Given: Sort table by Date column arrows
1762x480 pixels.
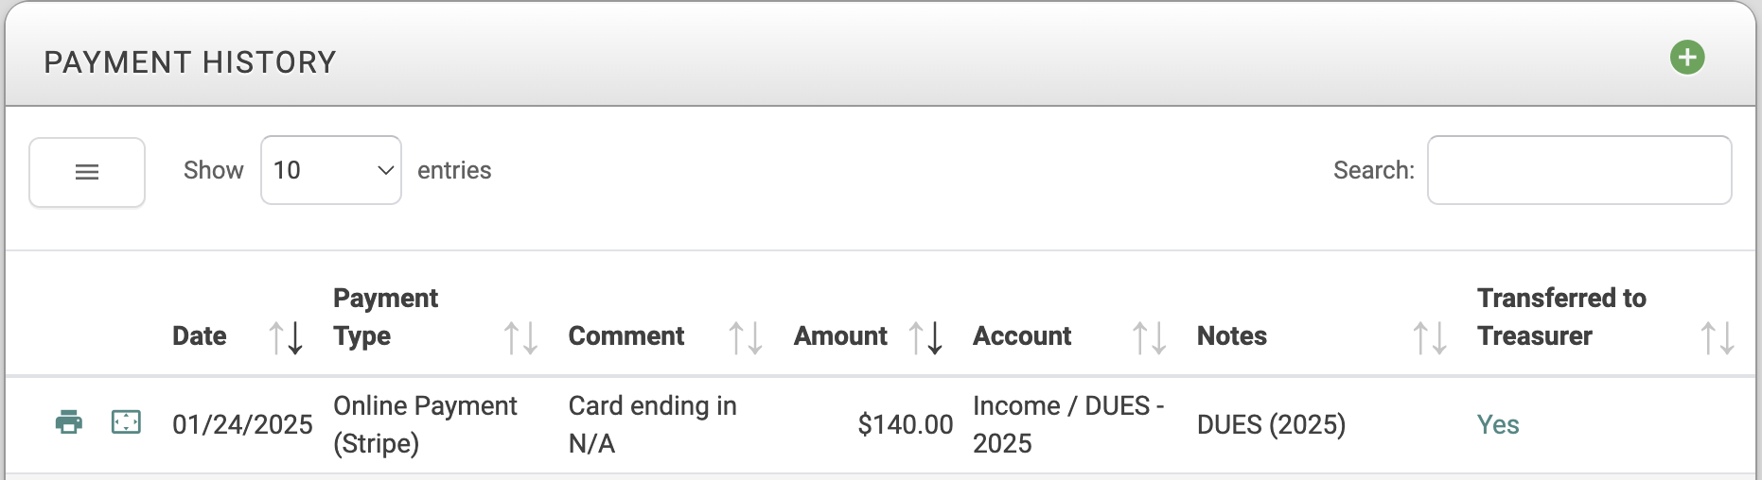Looking at the screenshot, I should (286, 337).
